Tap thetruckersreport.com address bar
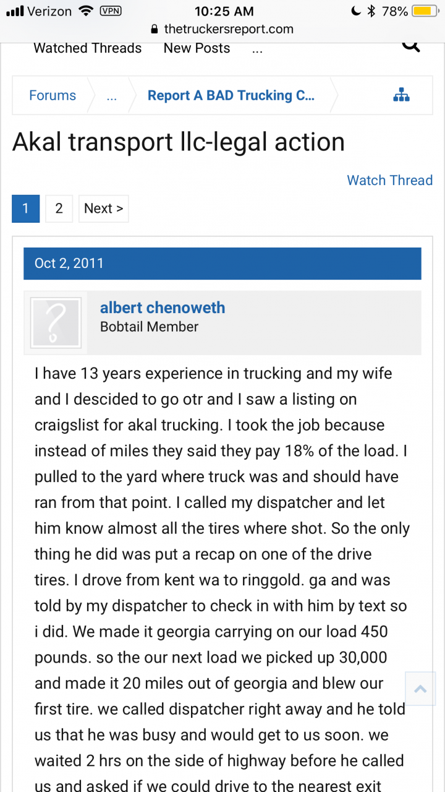Viewport: 445px width, 792px height. (222, 29)
